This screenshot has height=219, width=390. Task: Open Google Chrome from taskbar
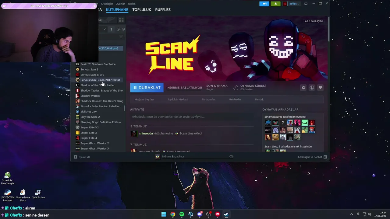point(173,214)
